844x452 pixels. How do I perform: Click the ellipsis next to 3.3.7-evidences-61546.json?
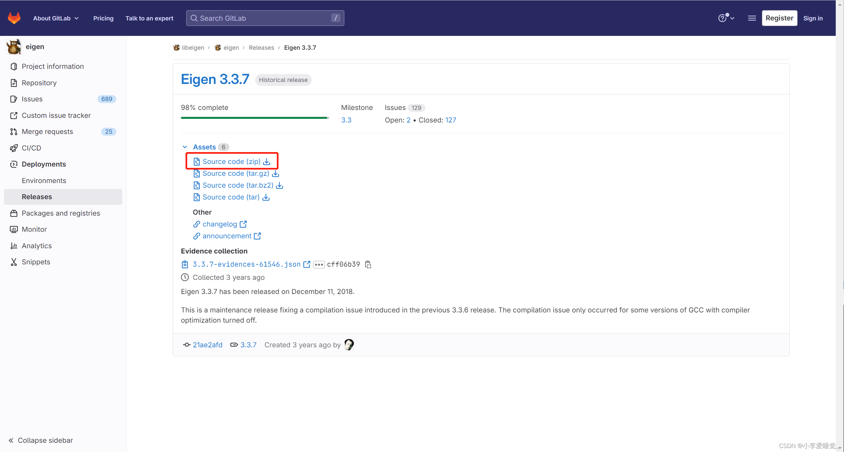tap(318, 264)
